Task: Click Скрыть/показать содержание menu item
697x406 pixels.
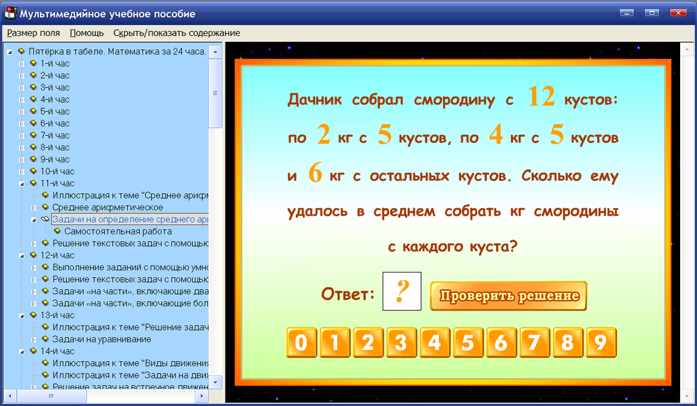Action: [177, 33]
